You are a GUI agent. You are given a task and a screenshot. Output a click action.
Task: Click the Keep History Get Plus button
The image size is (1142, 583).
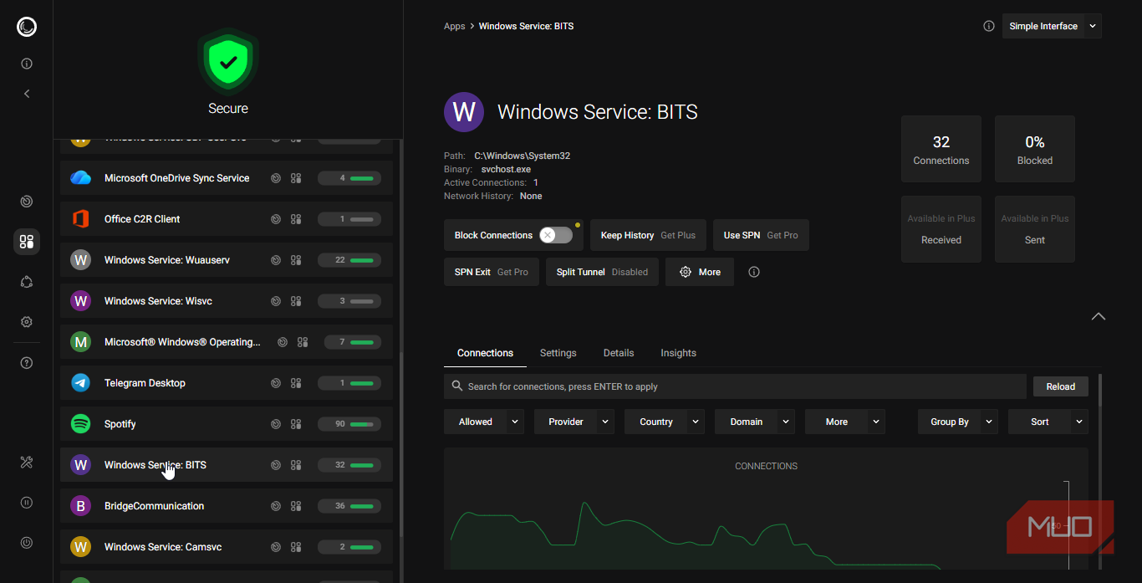[x=648, y=235]
